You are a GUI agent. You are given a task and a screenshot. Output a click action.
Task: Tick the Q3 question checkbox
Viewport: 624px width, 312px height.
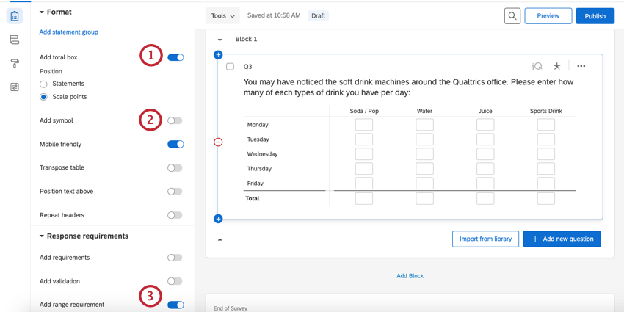231,67
